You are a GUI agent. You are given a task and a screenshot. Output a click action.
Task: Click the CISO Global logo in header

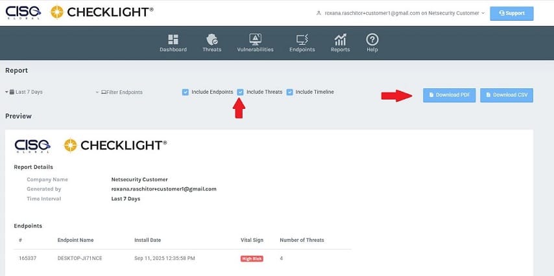pyautogui.click(x=23, y=12)
